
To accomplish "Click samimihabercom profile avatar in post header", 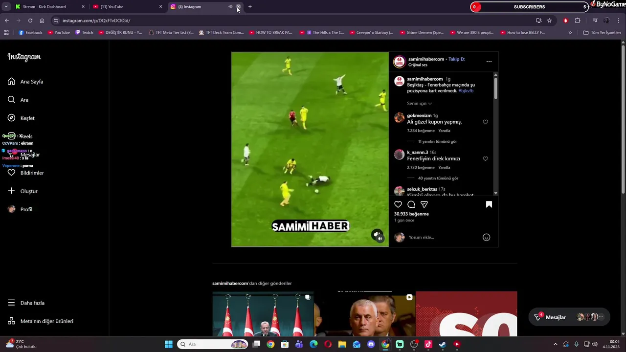I will tap(399, 62).
